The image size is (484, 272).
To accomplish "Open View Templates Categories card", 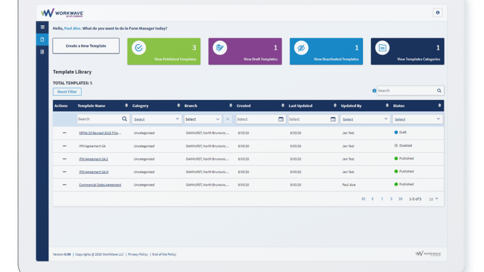I will [x=408, y=51].
